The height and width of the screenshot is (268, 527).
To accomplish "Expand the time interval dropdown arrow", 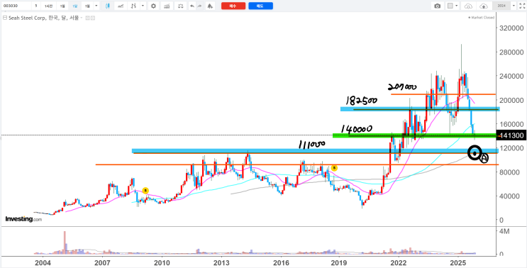I will pos(96,6).
